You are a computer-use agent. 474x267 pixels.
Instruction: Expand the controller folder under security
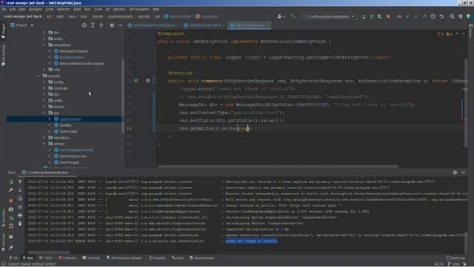click(x=44, y=88)
